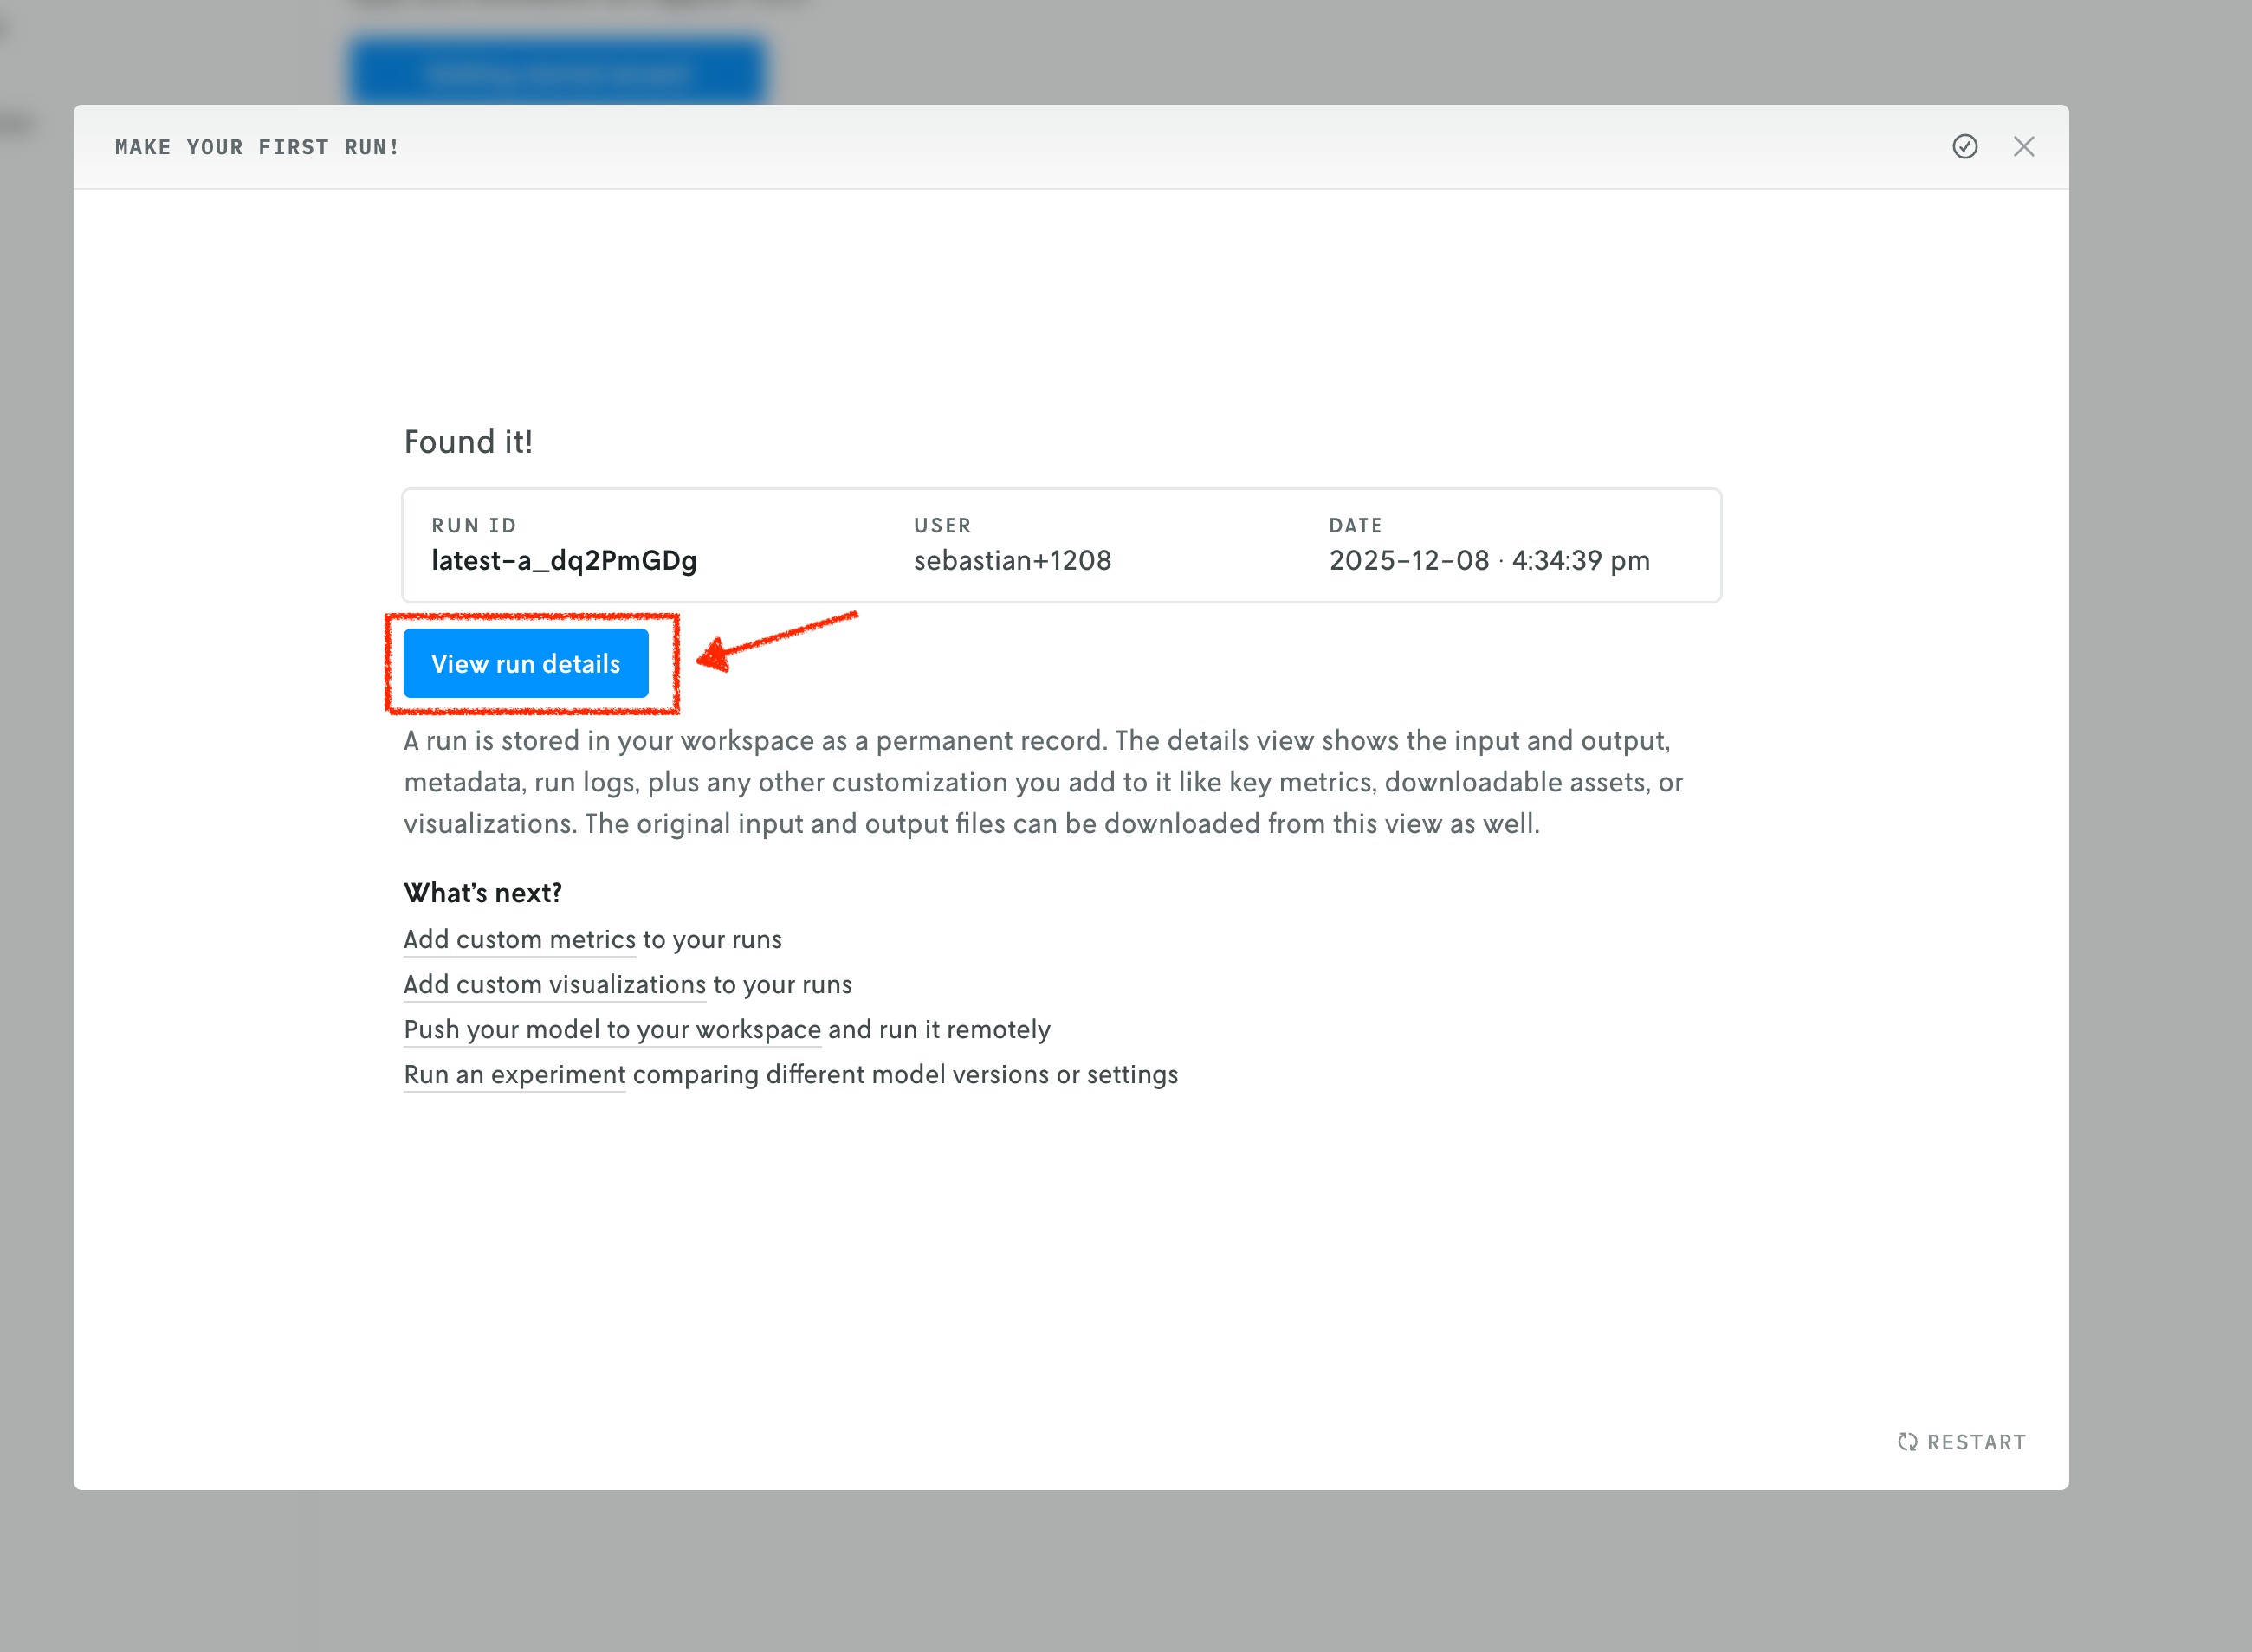The image size is (2252, 1652).
Task: Click the run date 2025-12-08 timestamp
Action: 1489,561
